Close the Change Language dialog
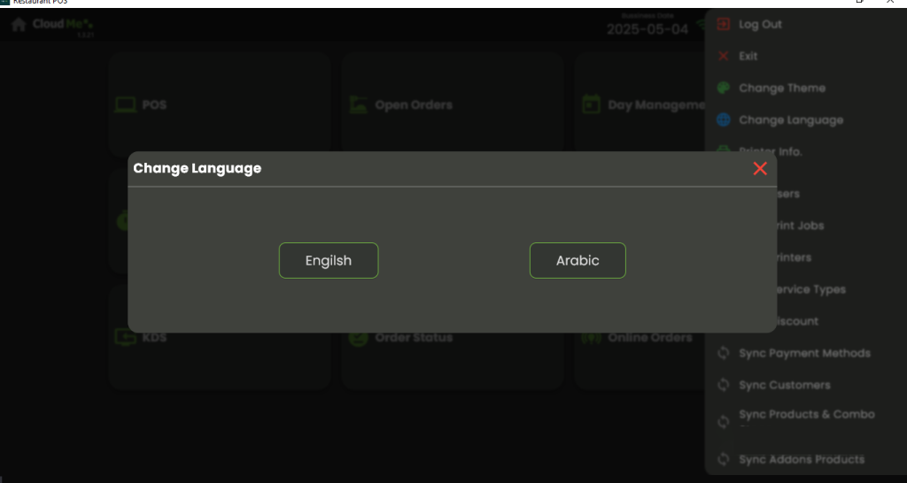 760,169
